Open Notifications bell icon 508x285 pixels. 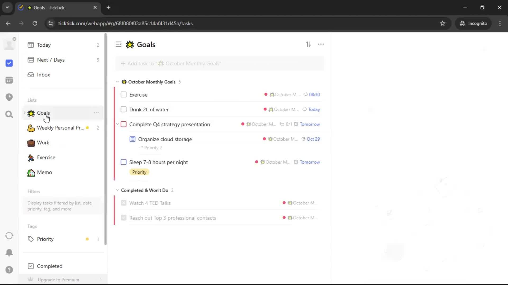(9, 253)
